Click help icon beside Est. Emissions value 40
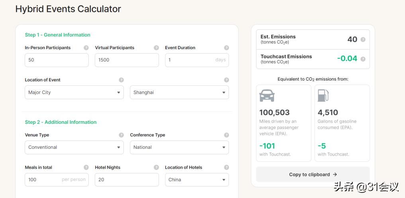This screenshot has height=198, width=405. coord(363,39)
